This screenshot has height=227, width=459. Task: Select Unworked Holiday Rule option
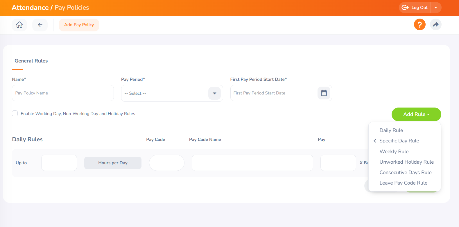[406, 162]
